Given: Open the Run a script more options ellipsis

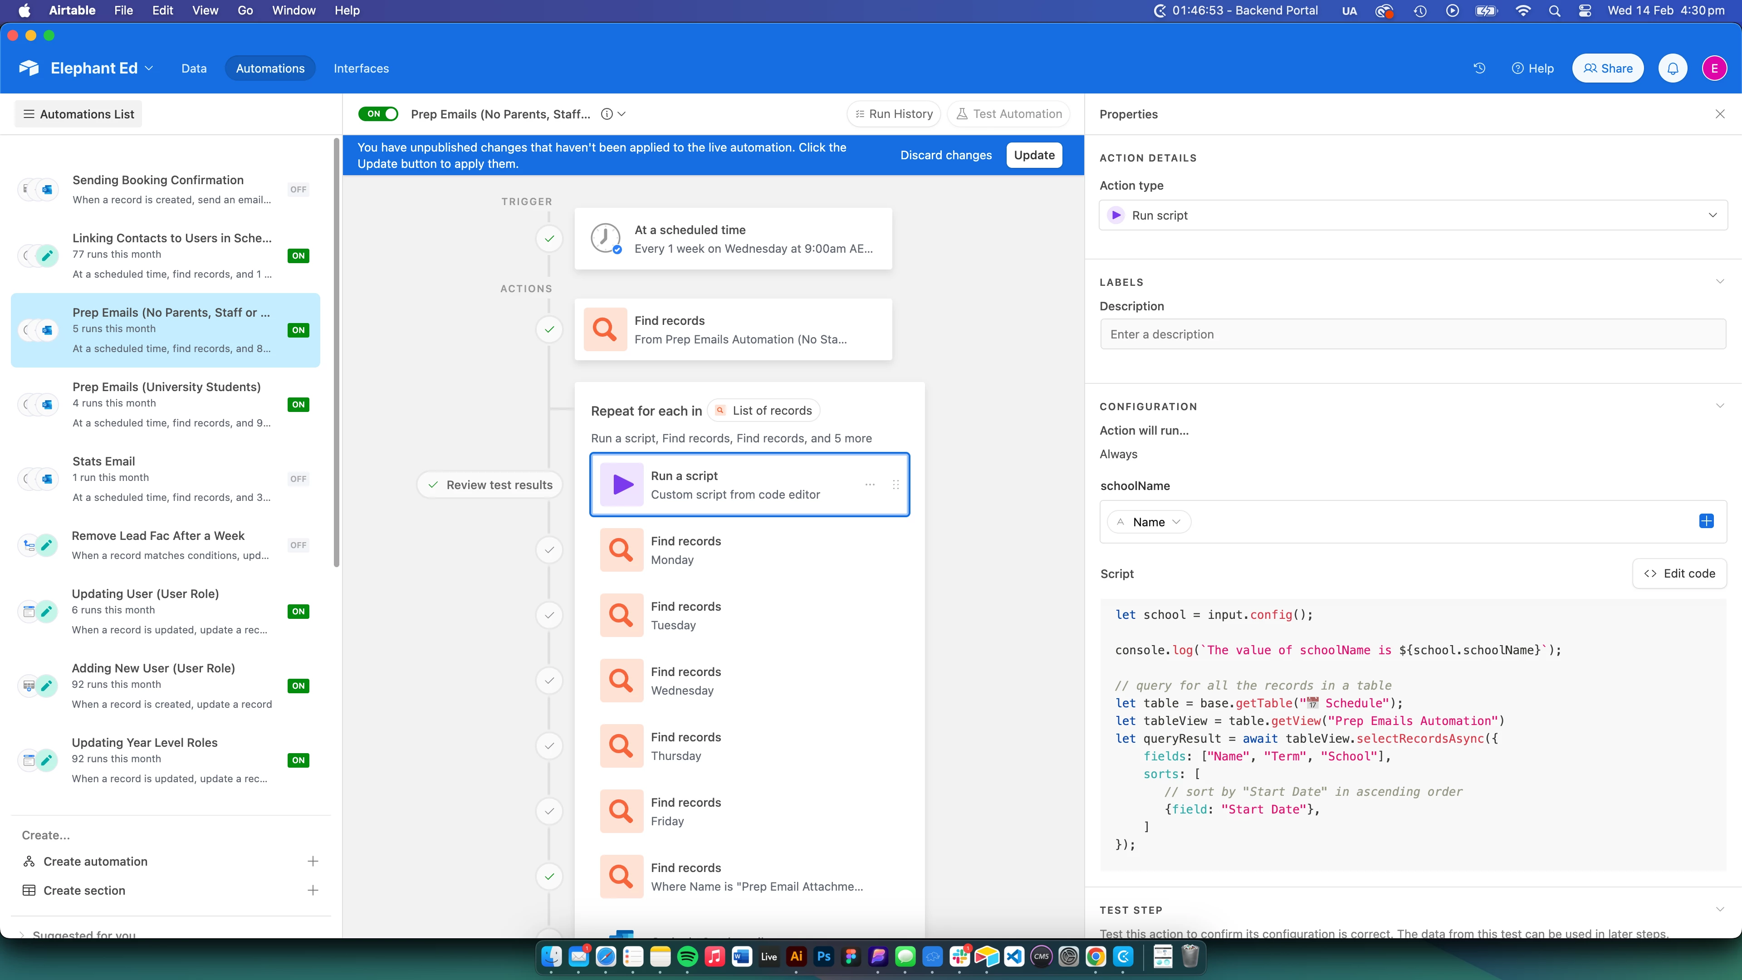Looking at the screenshot, I should click(870, 485).
